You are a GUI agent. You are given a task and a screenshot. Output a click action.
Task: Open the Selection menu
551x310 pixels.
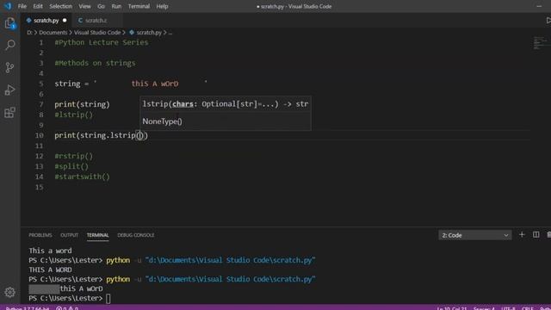(x=60, y=6)
